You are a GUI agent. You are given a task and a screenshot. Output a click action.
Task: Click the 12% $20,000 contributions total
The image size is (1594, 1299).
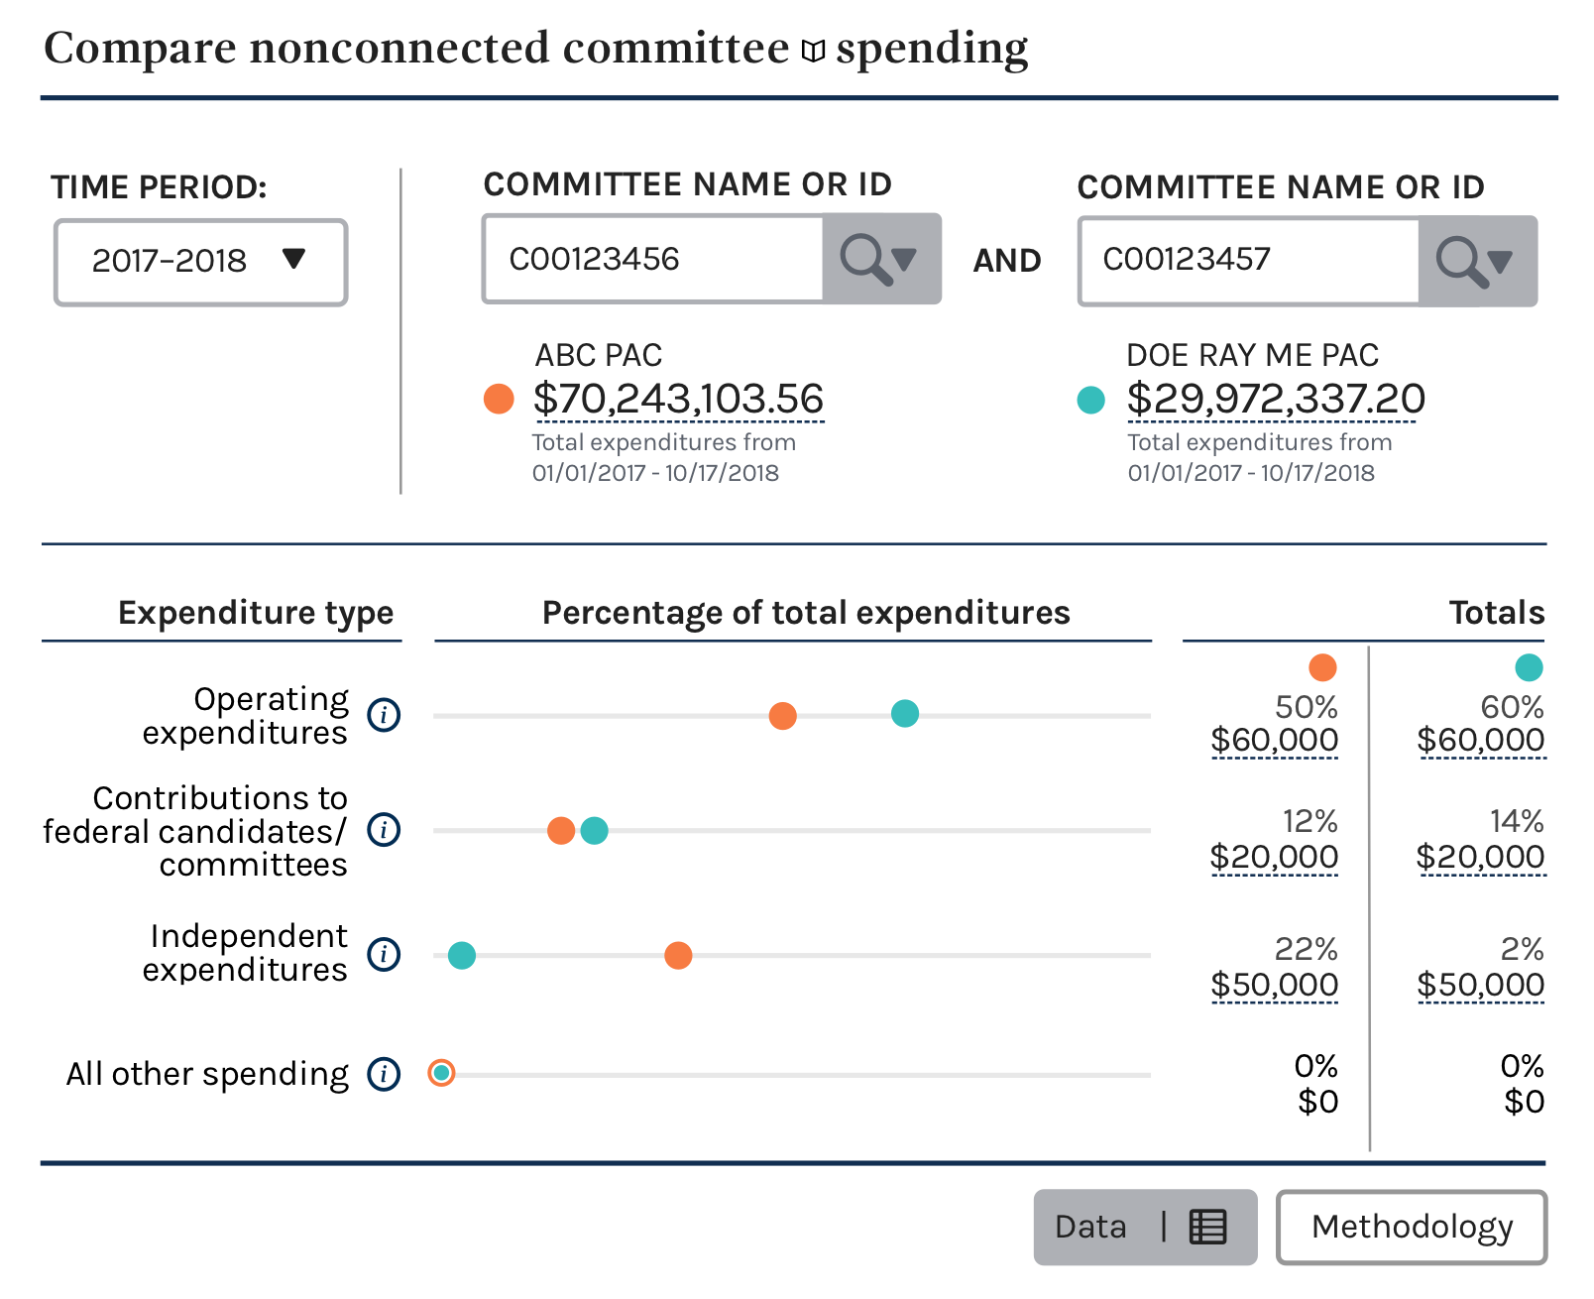tap(1274, 840)
